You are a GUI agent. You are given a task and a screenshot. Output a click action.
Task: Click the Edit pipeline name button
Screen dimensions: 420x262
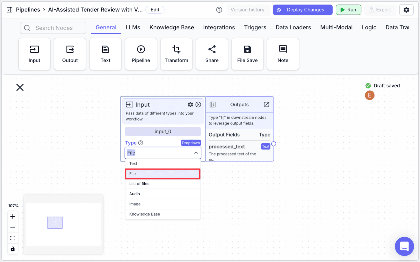[155, 10]
